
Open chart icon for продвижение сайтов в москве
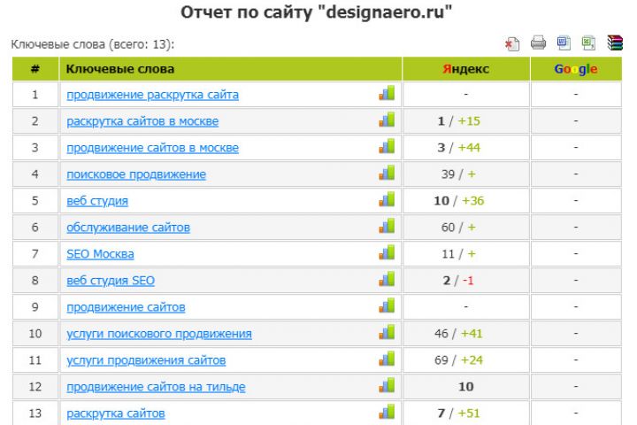click(x=387, y=146)
